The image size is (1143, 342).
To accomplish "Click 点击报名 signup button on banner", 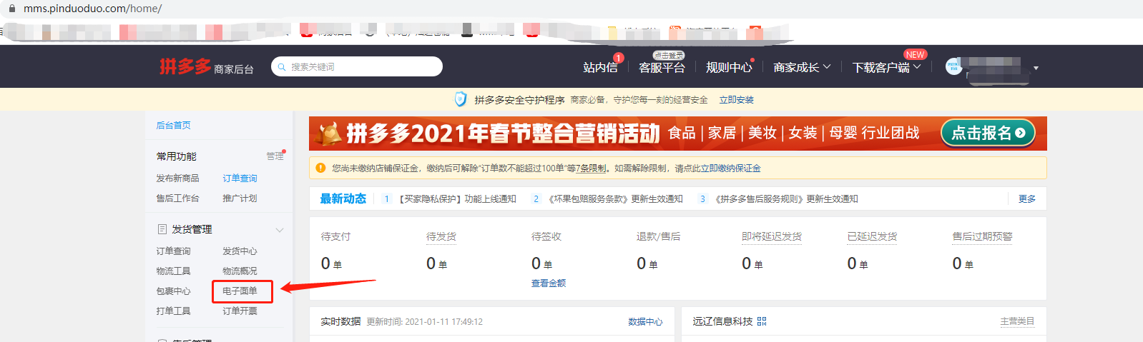I will [x=988, y=133].
